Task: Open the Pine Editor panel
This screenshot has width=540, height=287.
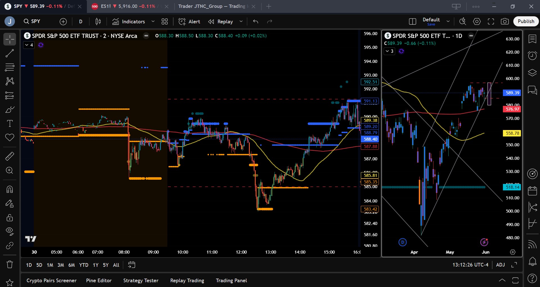Action: tap(99, 281)
